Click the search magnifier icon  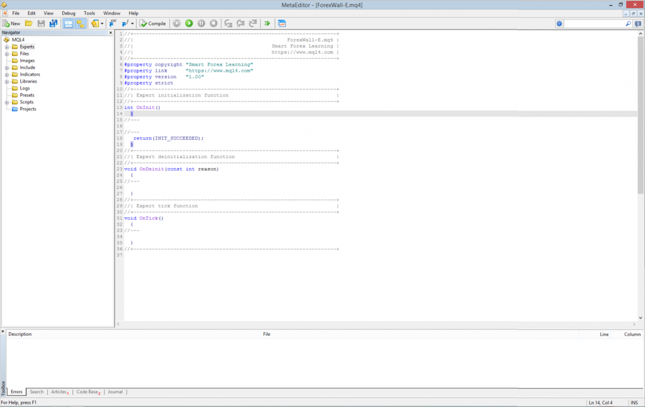pos(628,23)
